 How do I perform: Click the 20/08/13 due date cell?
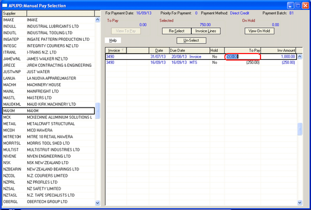tap(179, 56)
